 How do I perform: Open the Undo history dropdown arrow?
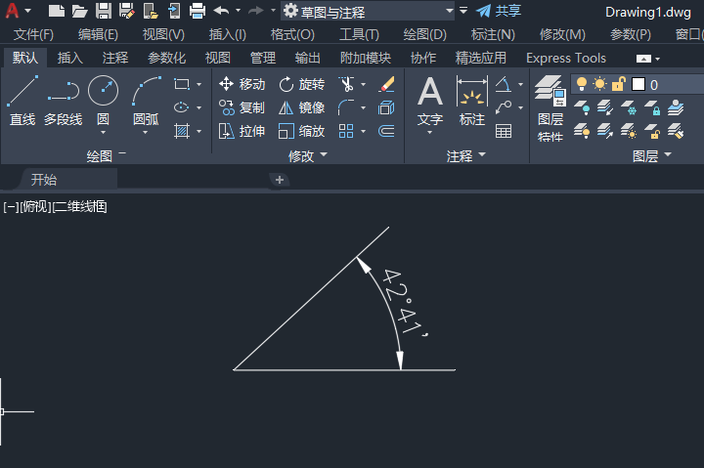click(x=238, y=11)
